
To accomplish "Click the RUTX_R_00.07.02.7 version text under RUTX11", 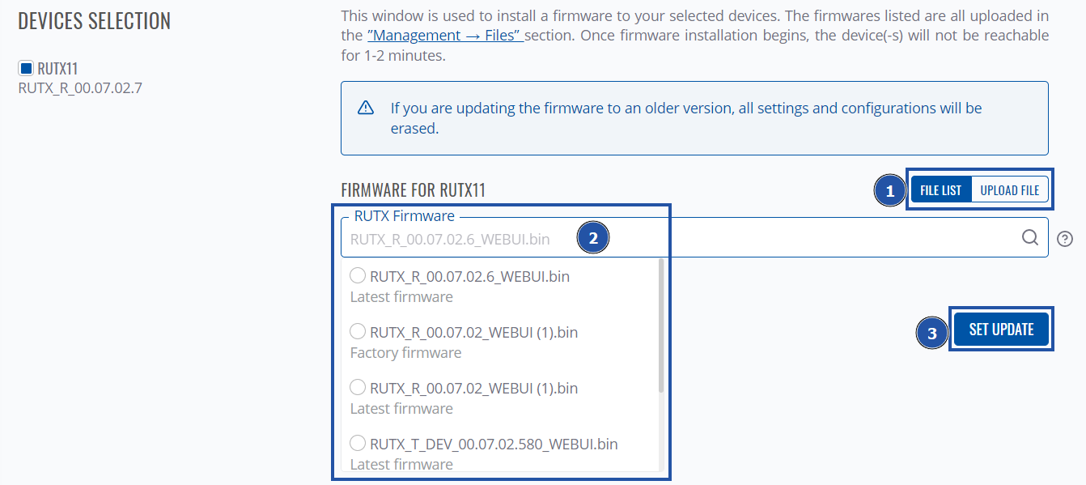I will pos(80,87).
